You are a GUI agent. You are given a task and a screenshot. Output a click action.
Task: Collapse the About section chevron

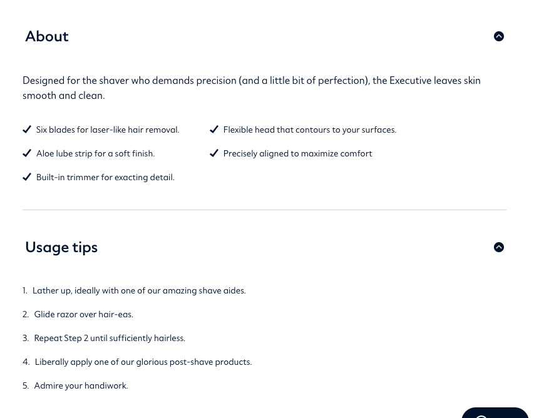pyautogui.click(x=499, y=36)
